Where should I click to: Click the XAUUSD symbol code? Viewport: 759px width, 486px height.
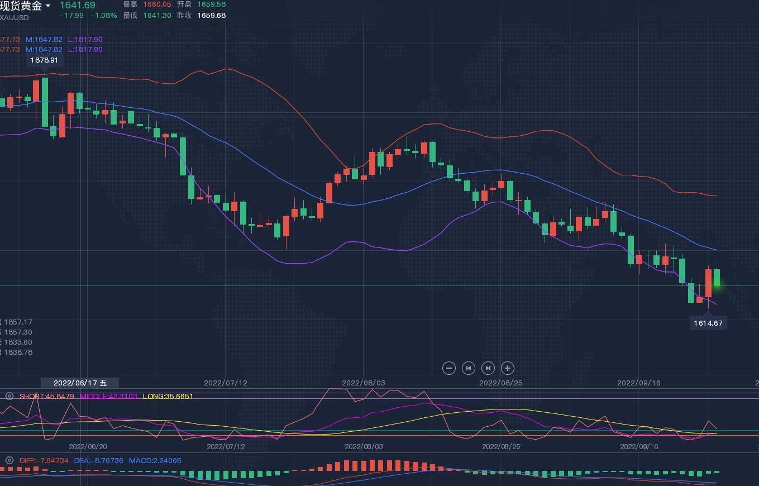(x=14, y=17)
